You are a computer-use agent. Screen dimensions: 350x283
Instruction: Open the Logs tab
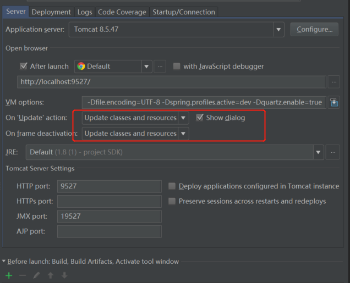(85, 12)
